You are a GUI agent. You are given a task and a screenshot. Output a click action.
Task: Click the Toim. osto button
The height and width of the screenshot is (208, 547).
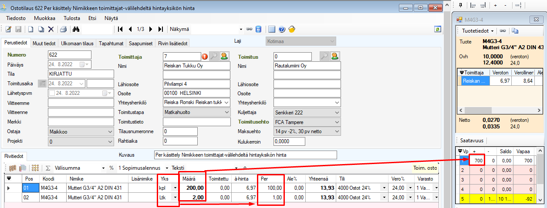tap(426, 168)
